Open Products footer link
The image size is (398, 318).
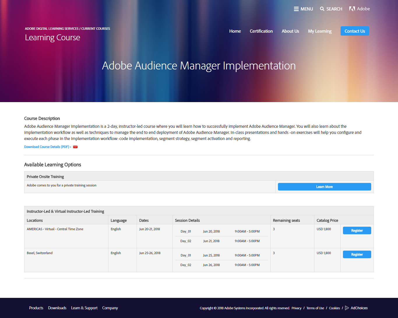click(x=36, y=308)
